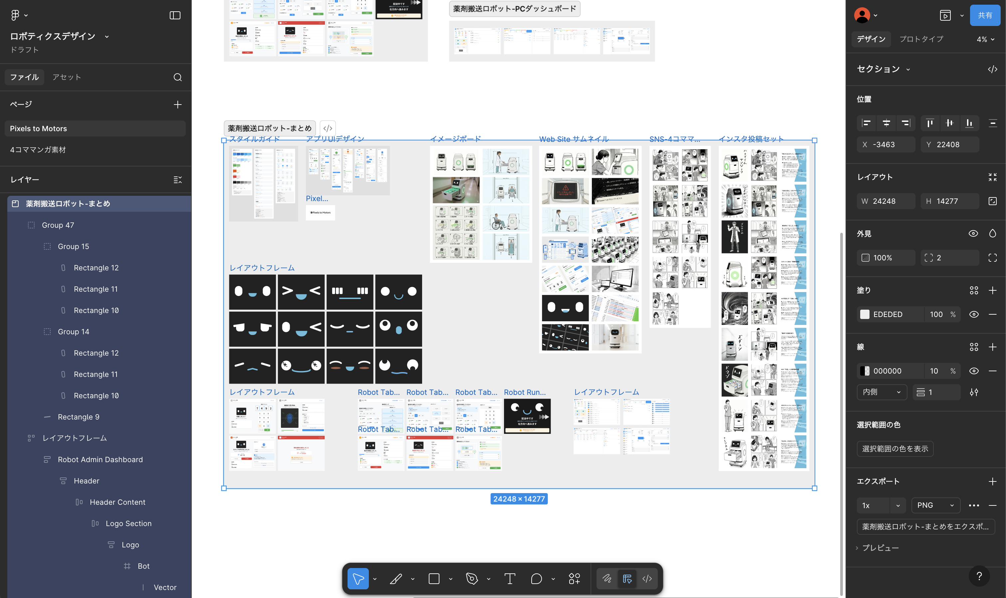The width and height of the screenshot is (1006, 598).
Task: Hide the EDEDED fill with eye icon
Action: [x=974, y=314]
